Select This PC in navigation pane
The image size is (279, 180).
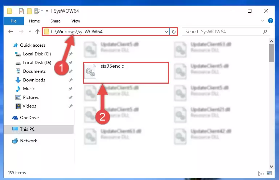point(38,129)
